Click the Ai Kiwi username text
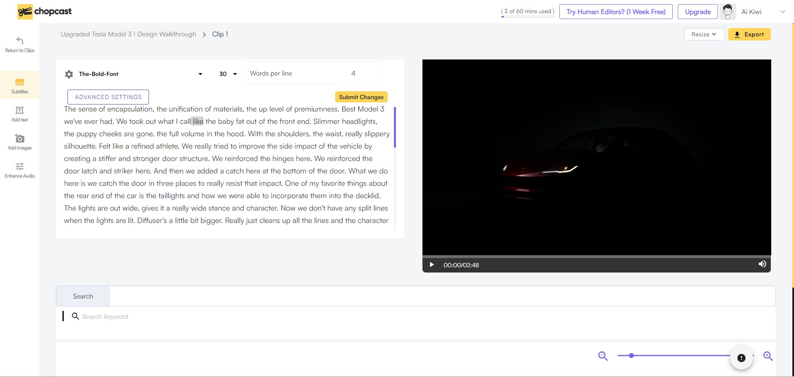This screenshot has height=377, width=794. click(x=751, y=12)
